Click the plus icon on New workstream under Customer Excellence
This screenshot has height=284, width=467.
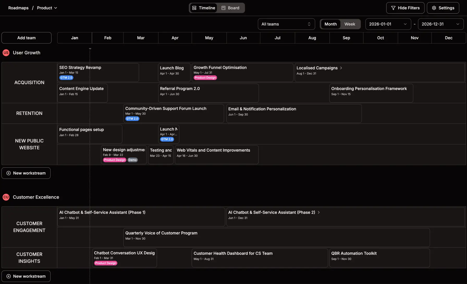tap(9, 276)
